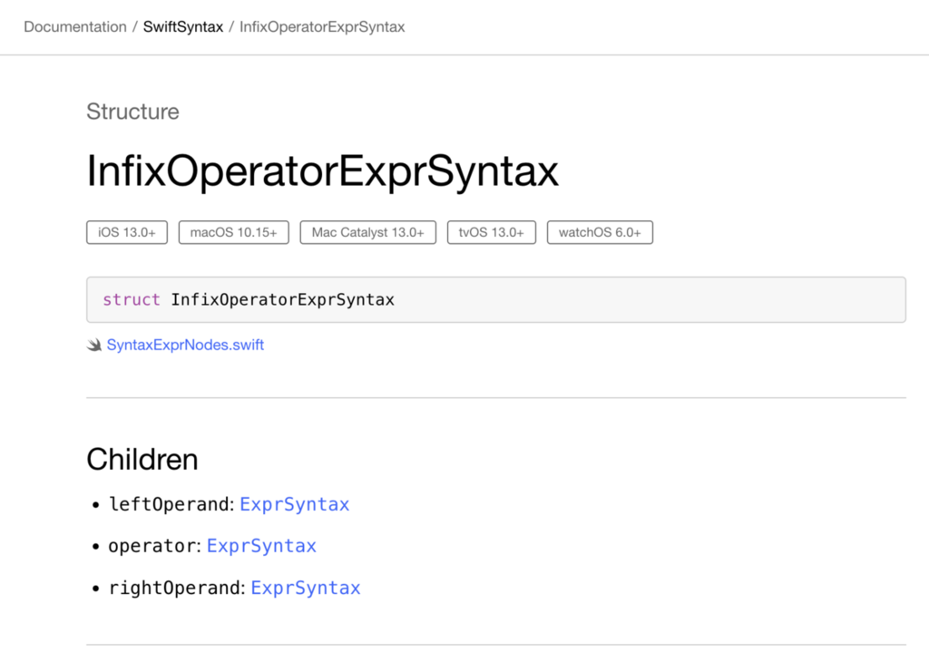Click the leftOperand child label
Viewport: 929px width, 662px height.
(x=169, y=504)
